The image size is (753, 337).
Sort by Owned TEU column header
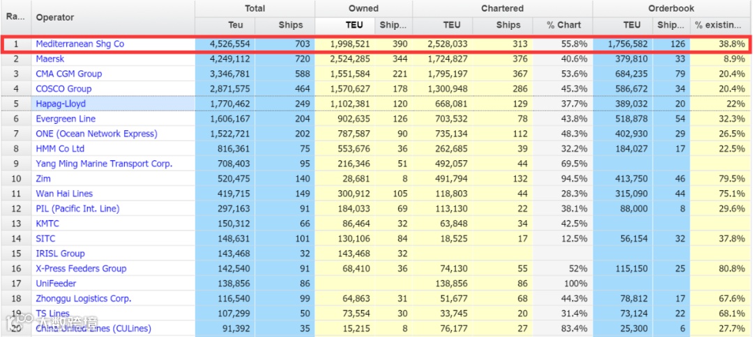point(345,25)
